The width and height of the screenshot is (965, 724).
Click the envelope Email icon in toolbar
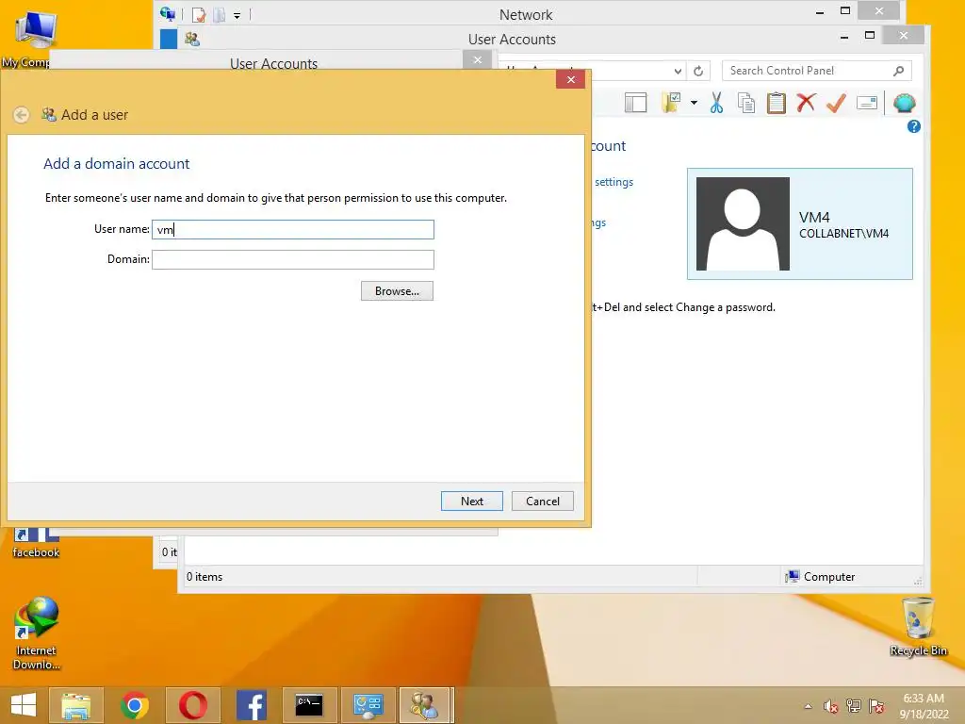coord(867,103)
